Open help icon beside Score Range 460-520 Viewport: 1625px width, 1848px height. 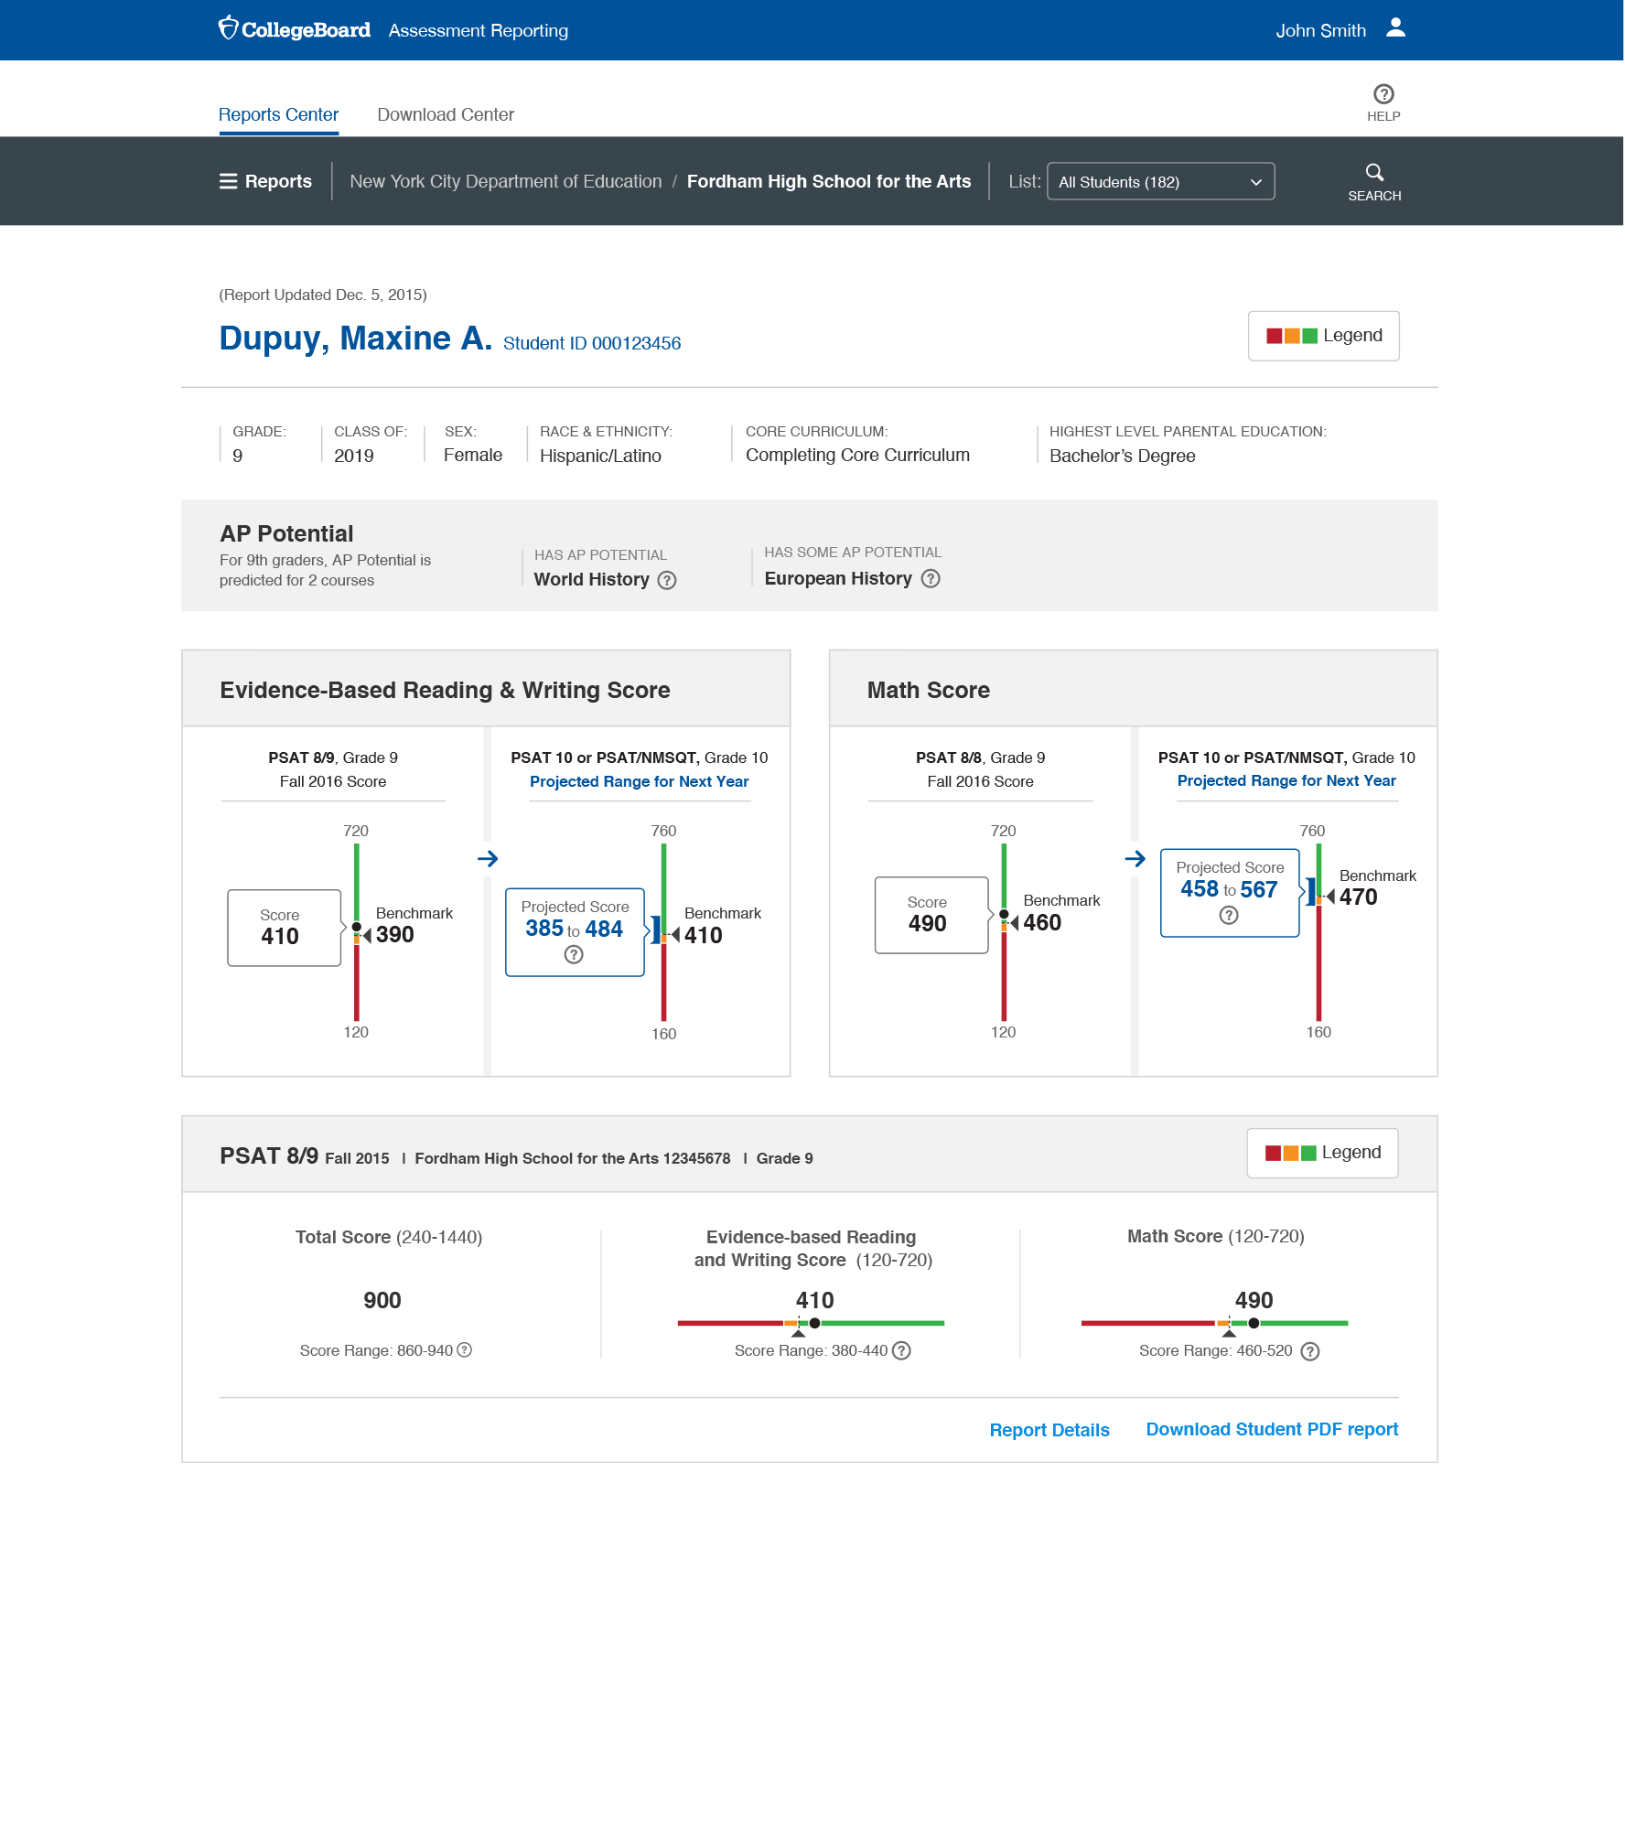tap(1310, 1352)
